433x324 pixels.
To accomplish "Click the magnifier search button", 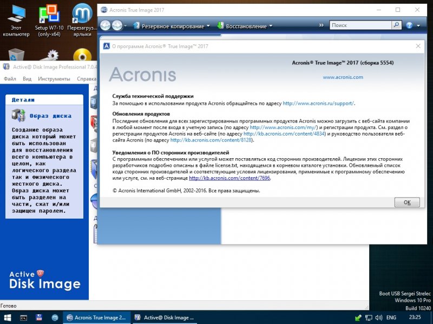I will [x=396, y=25].
